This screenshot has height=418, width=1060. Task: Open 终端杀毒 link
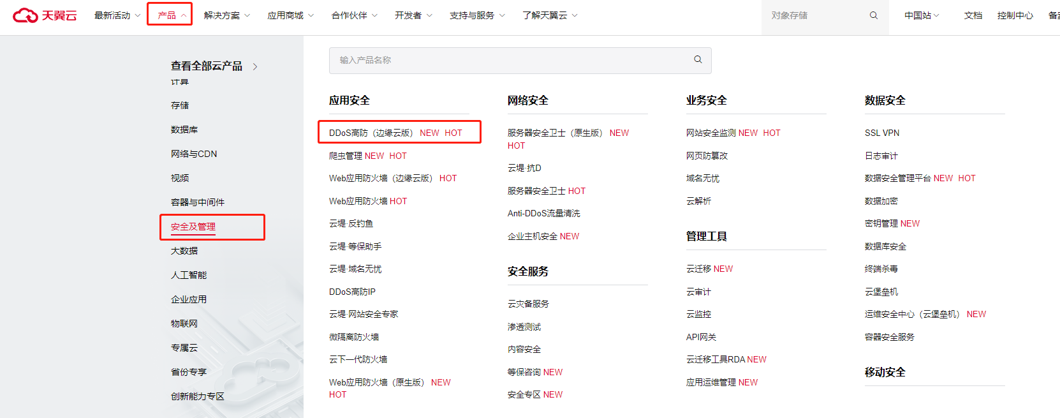(x=881, y=269)
